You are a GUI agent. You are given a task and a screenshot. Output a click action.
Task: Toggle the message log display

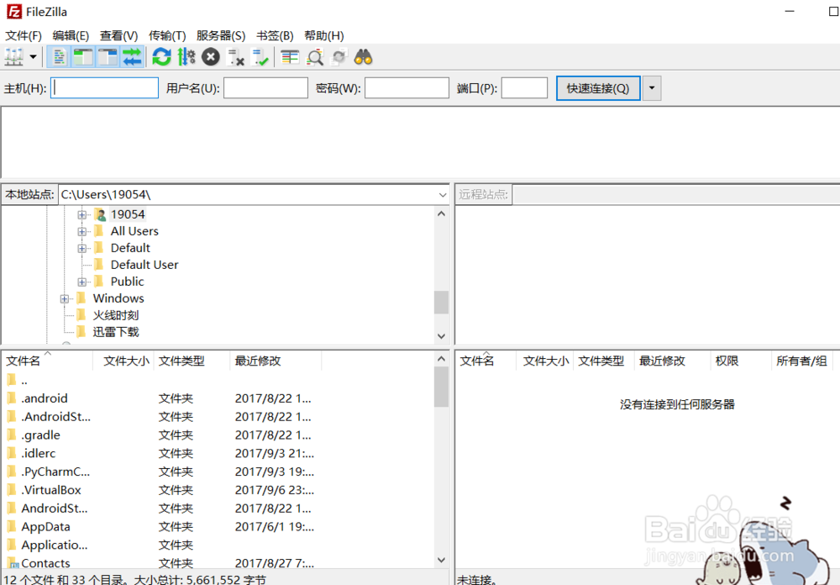click(x=60, y=57)
